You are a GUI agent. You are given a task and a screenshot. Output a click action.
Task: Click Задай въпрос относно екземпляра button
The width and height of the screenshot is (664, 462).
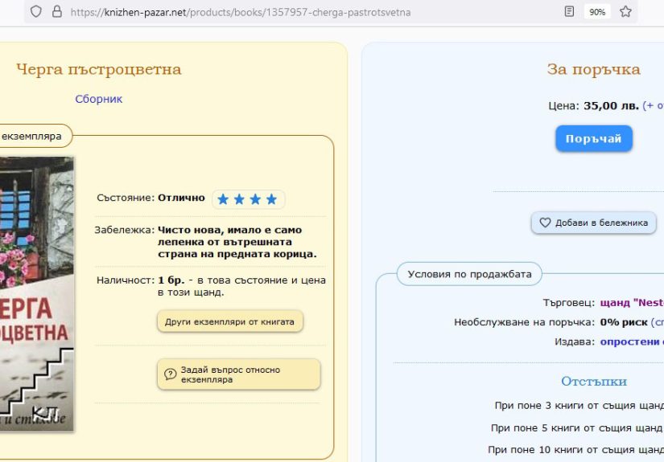pos(238,374)
